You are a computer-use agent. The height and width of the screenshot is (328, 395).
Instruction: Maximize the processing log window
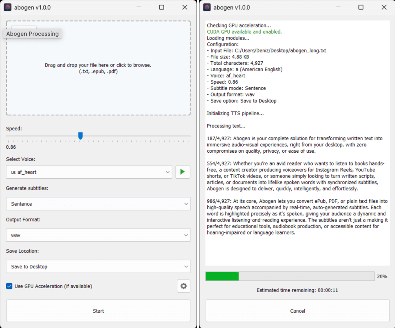pos(361,7)
